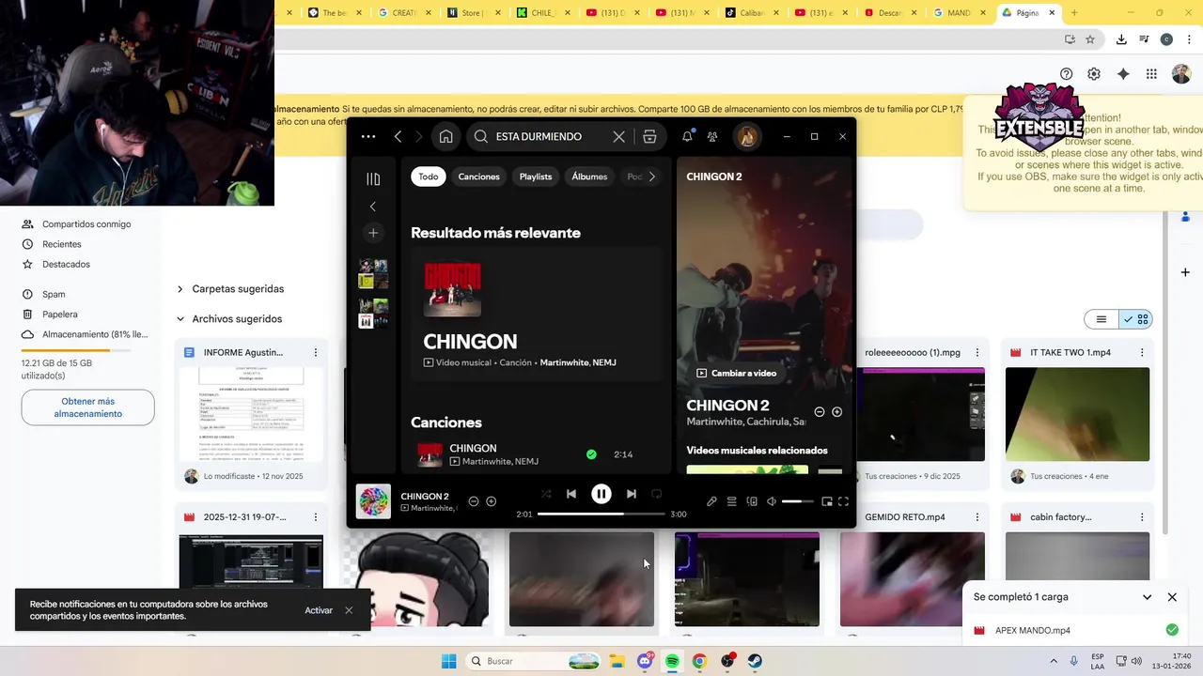
Task: Enter Spotify full screen mode
Action: click(843, 501)
